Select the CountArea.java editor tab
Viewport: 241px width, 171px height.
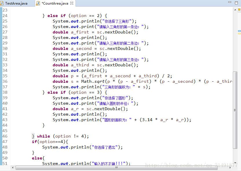pyautogui.click(x=55, y=3)
